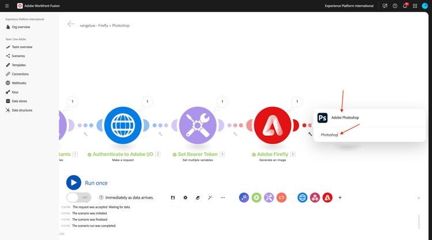Open the notes icon in controls
This screenshot has height=240, width=432.
[x=198, y=197]
